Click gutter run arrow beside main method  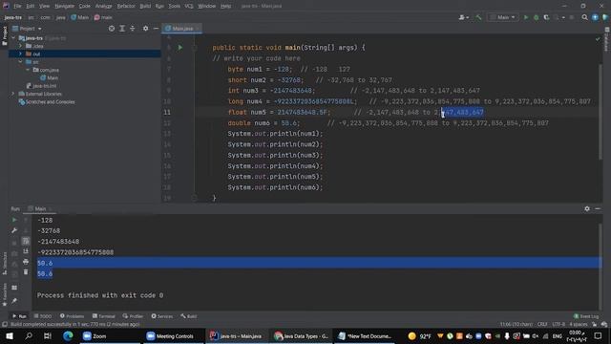(x=180, y=48)
